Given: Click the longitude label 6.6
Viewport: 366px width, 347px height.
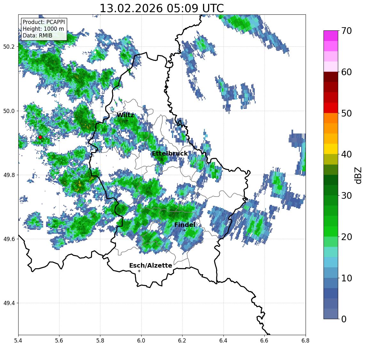Looking at the screenshot, I should tap(264, 341).
